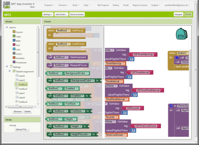The height and width of the screenshot is (145, 199).
Task: Pick the Variables blocks category icon
Action: click(14, 58)
